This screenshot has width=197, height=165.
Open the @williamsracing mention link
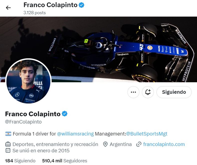75,134
